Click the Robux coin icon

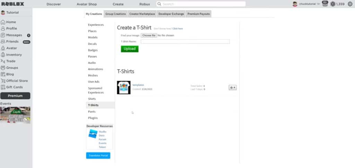click(333, 4)
